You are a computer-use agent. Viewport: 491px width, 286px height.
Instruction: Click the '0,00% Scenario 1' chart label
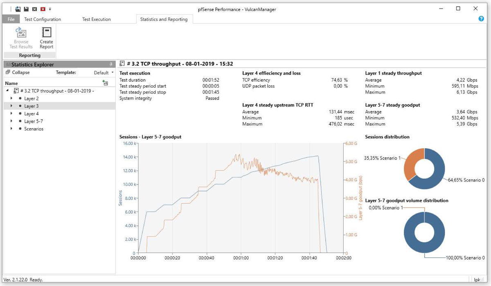[x=386, y=208]
